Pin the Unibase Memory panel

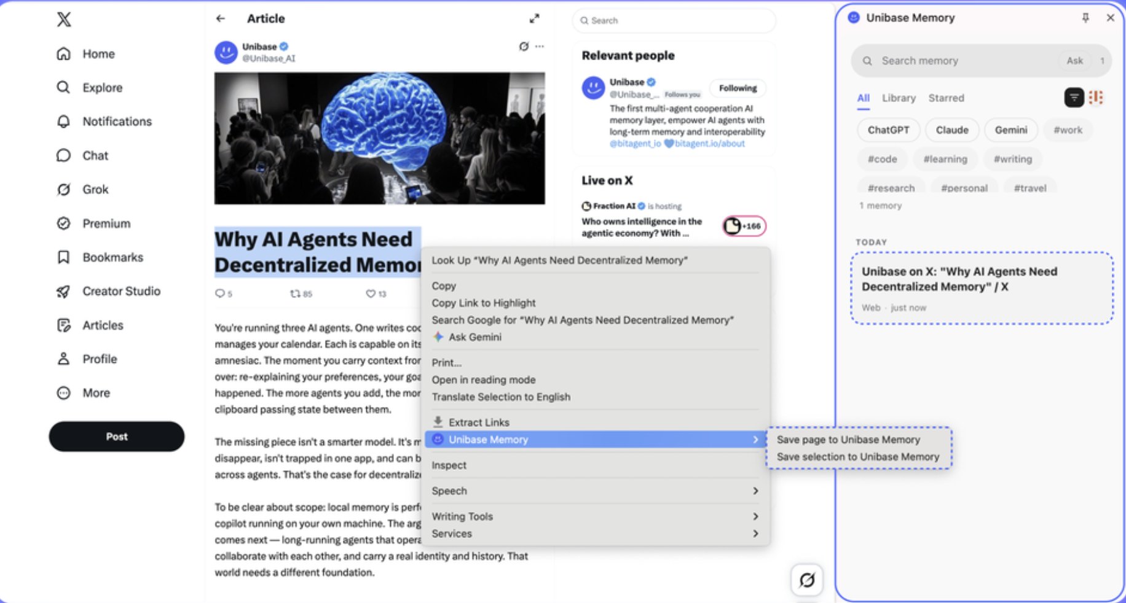pyautogui.click(x=1085, y=18)
